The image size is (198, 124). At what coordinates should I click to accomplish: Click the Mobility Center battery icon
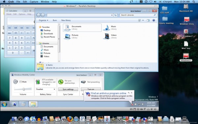[38, 82]
